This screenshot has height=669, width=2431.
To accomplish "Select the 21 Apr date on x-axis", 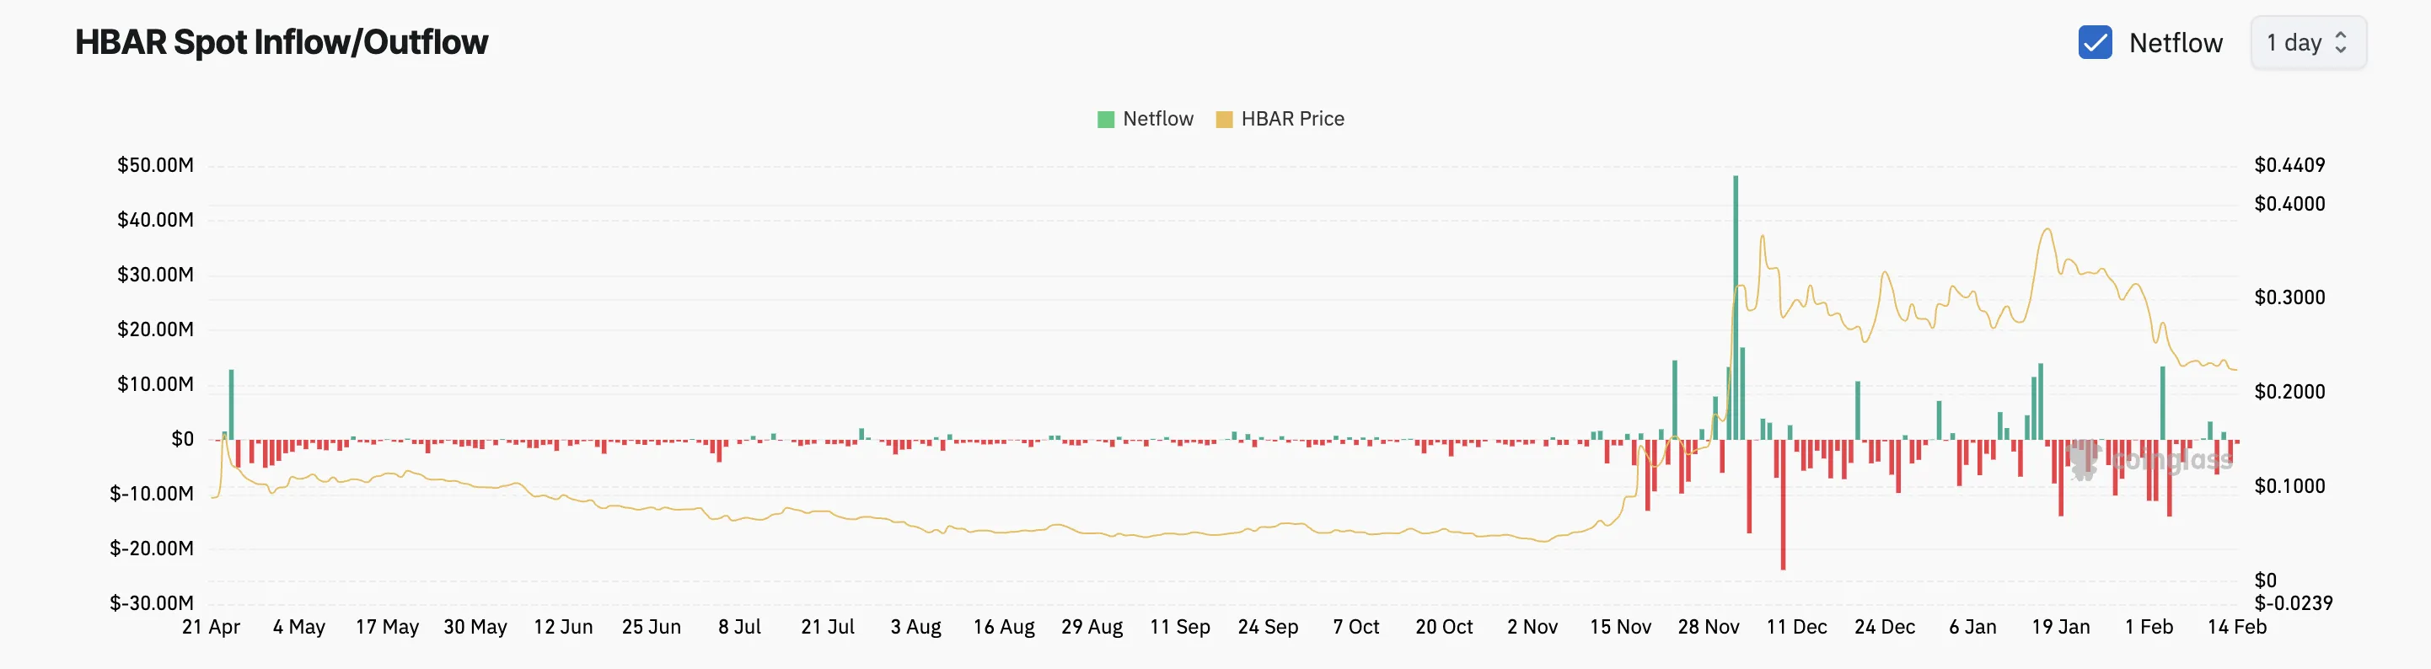I will coord(211,627).
